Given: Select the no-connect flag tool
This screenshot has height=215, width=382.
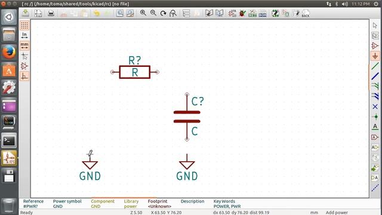Looking at the screenshot, I should pyautogui.click(x=375, y=106).
